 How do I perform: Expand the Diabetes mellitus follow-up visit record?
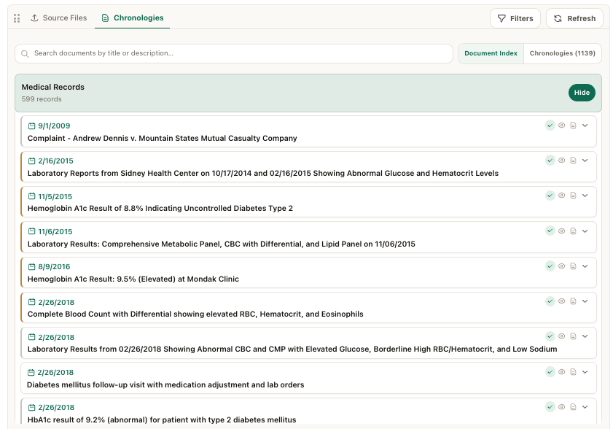tap(585, 372)
